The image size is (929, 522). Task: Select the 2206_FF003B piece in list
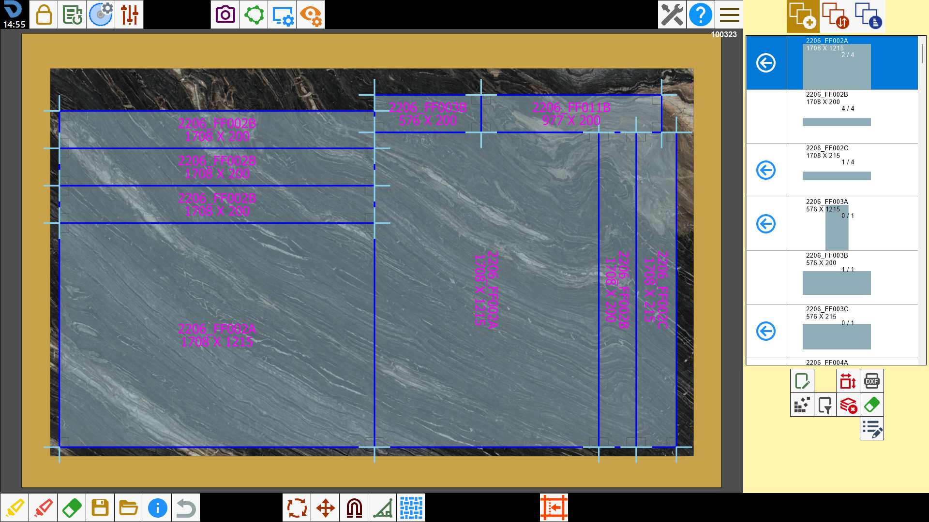tap(832, 277)
